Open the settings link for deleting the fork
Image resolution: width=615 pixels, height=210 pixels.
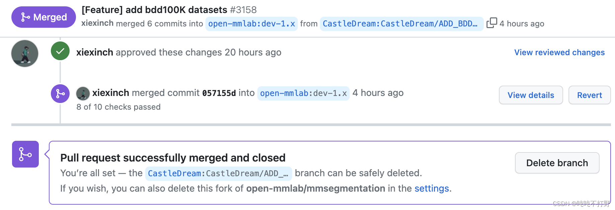point(431,189)
